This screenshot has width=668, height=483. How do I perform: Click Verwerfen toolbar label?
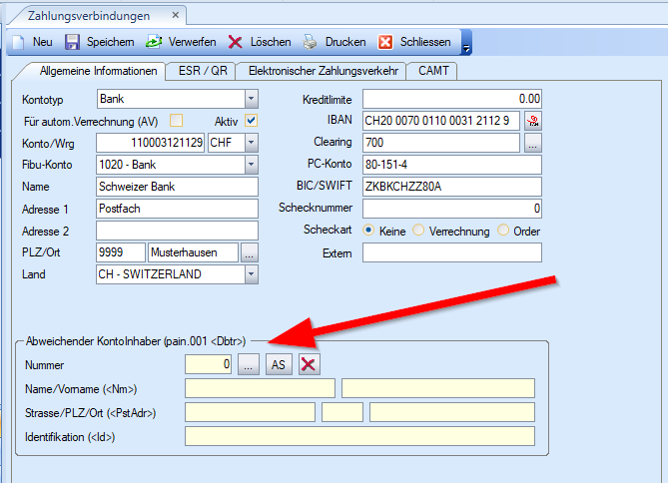coord(192,42)
